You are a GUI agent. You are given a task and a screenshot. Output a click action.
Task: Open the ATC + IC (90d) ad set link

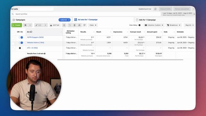pos(32,48)
